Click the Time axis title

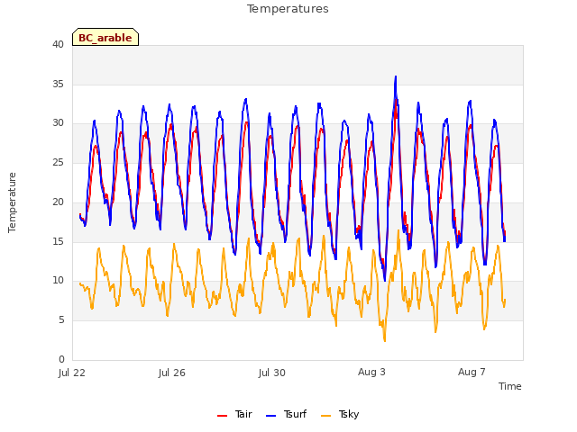click(509, 386)
